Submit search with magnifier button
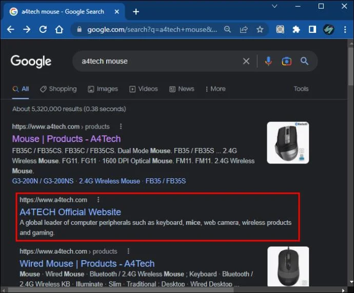The height and width of the screenshot is (293, 354). [304, 61]
